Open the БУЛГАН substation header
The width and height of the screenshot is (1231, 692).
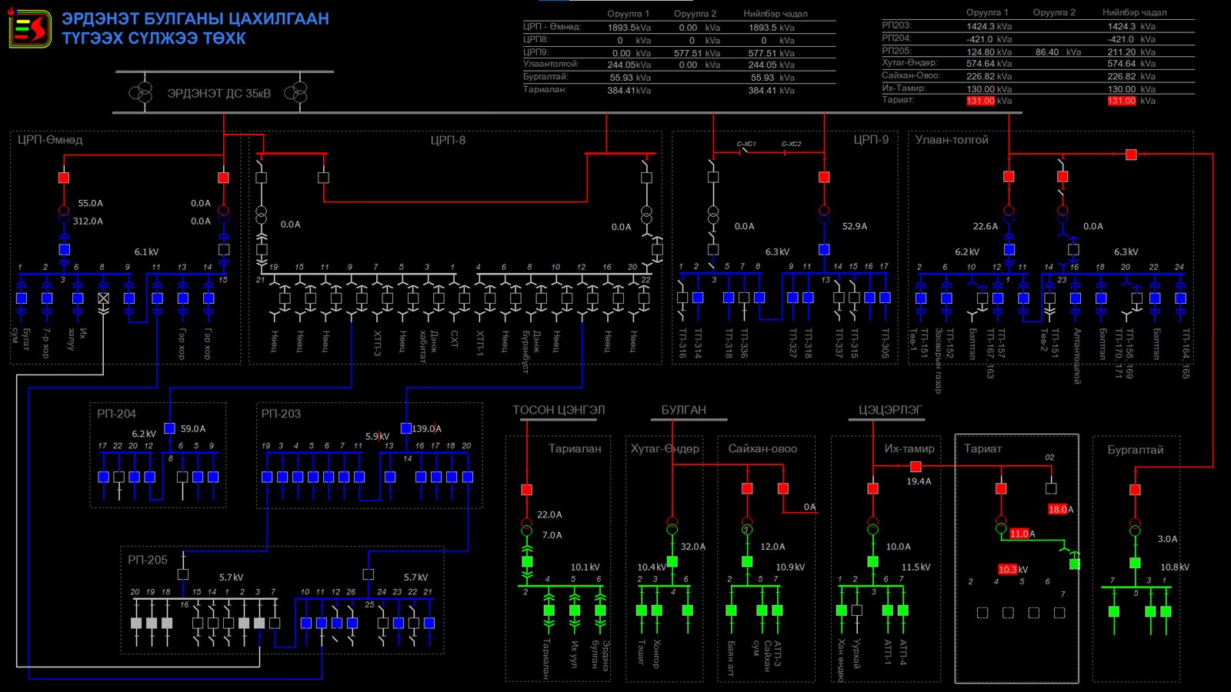click(684, 411)
